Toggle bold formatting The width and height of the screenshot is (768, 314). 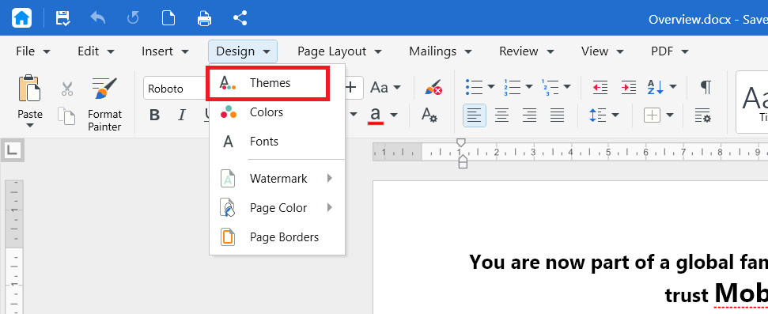point(155,115)
